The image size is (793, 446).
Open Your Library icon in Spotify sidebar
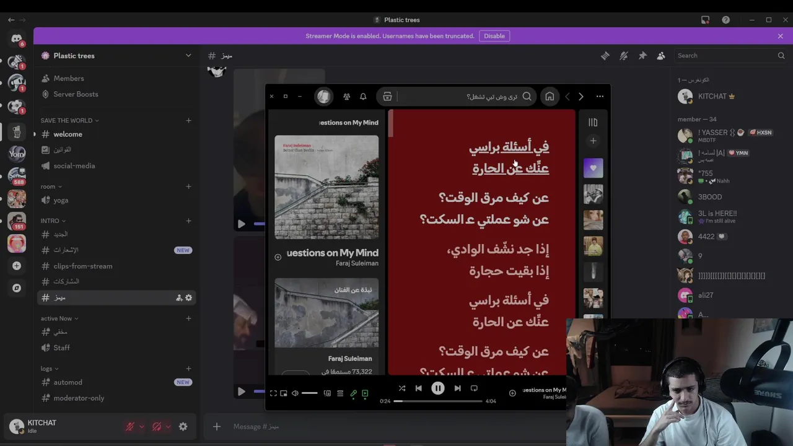point(593,123)
